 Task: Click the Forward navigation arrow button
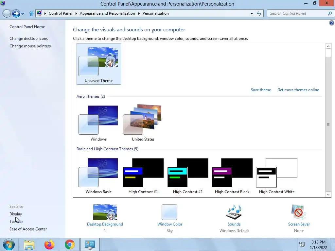pyautogui.click(x=16, y=13)
